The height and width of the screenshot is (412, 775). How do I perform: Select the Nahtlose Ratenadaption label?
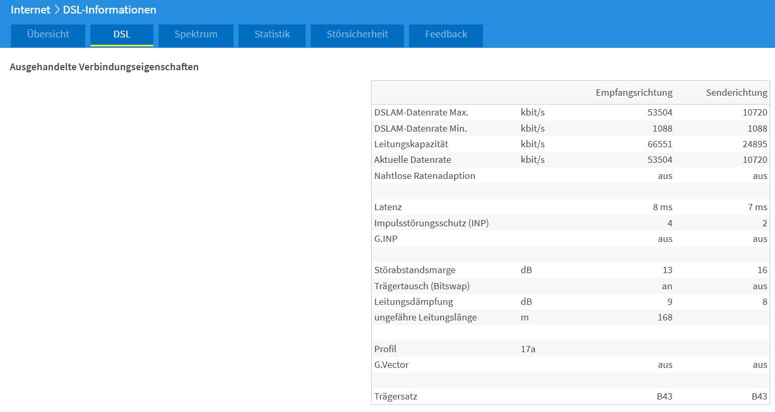[425, 176]
